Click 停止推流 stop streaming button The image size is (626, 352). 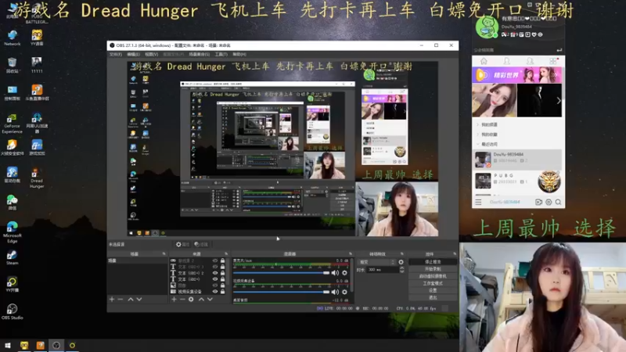433,262
